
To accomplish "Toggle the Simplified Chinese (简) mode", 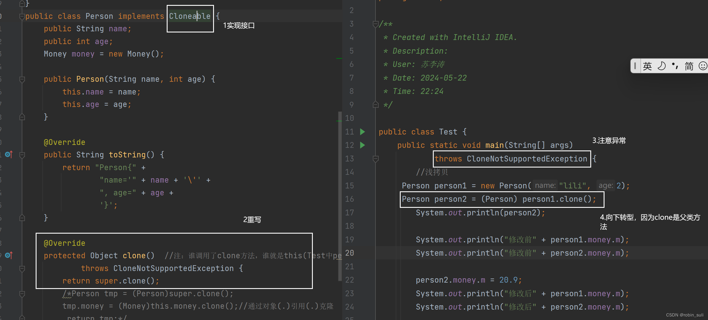I will click(x=689, y=66).
